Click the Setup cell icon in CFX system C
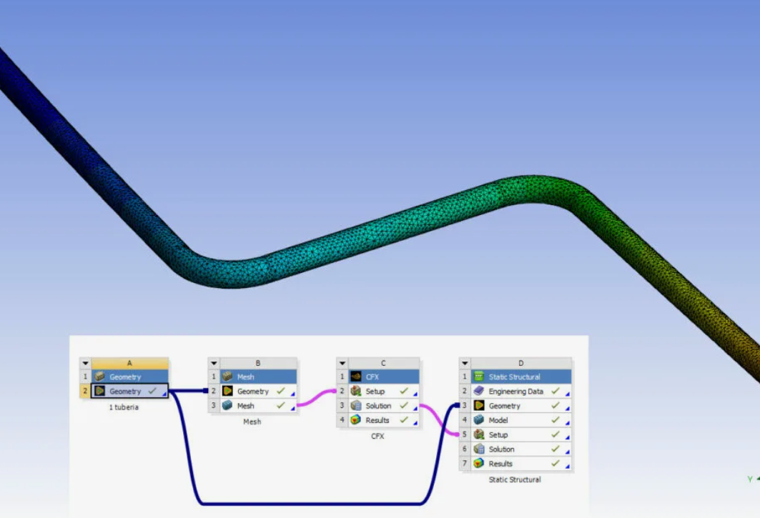 pyautogui.click(x=356, y=391)
